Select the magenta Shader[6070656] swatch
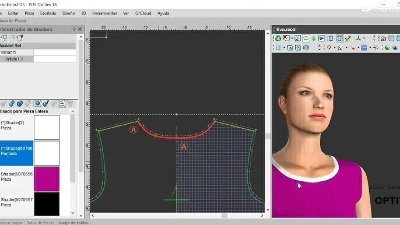The image size is (400, 225). pos(47,179)
